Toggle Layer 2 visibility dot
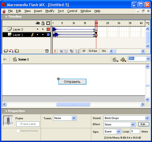152x142 pixels. (38, 29)
